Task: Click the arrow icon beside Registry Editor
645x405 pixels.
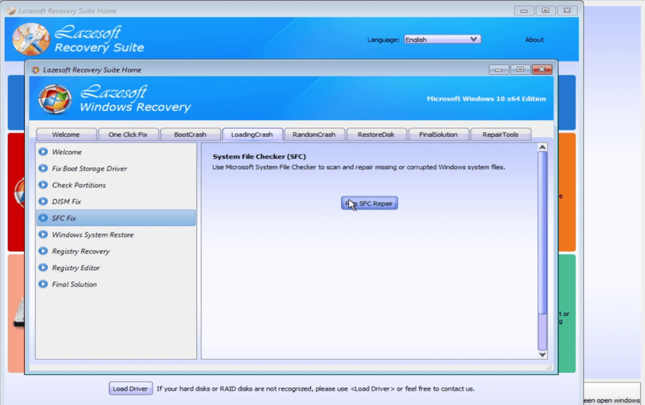Action: tap(43, 267)
